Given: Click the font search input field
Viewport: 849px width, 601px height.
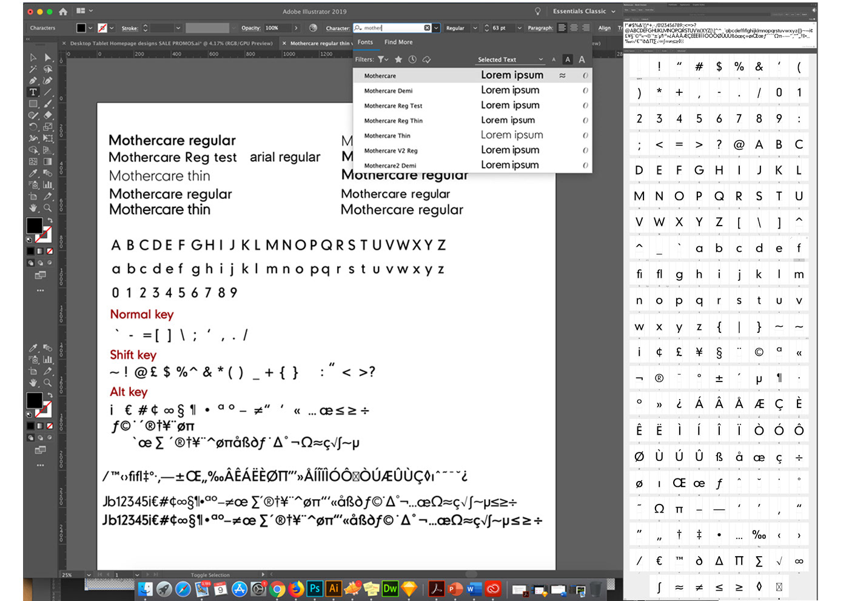Looking at the screenshot, I should (393, 28).
